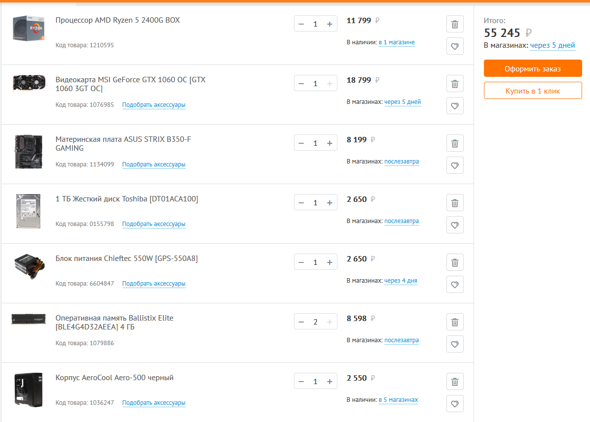Viewport: 590px width, 422px height.
Task: Click quantity field of Ballistix Elite memory
Action: (315, 322)
